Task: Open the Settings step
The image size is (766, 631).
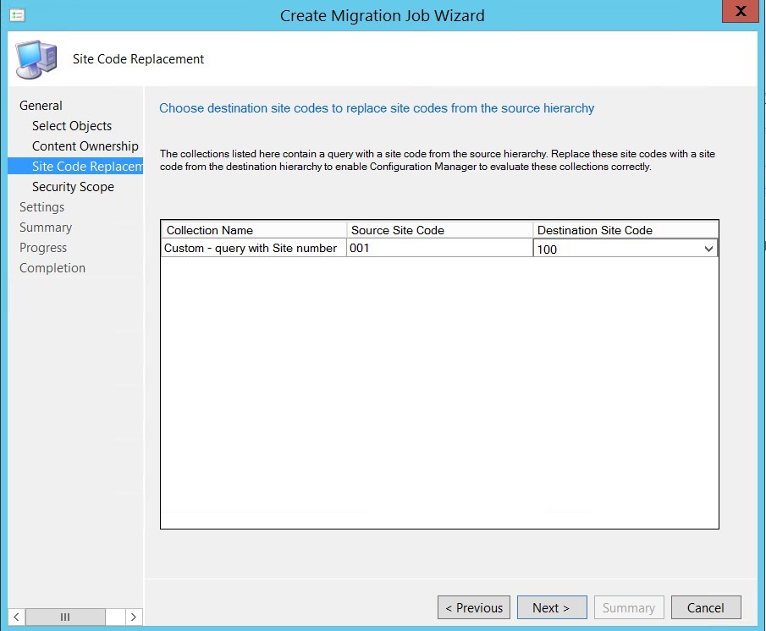Action: 42,206
